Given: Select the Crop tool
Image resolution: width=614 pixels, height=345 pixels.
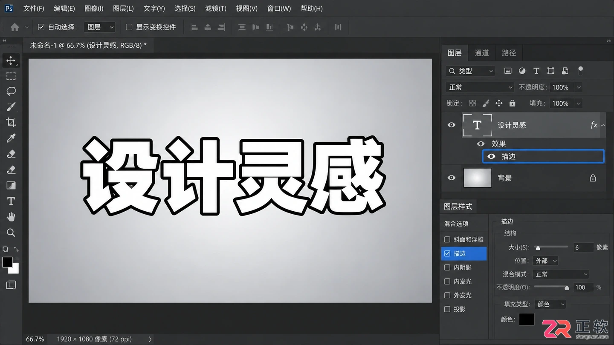Looking at the screenshot, I should tap(11, 122).
